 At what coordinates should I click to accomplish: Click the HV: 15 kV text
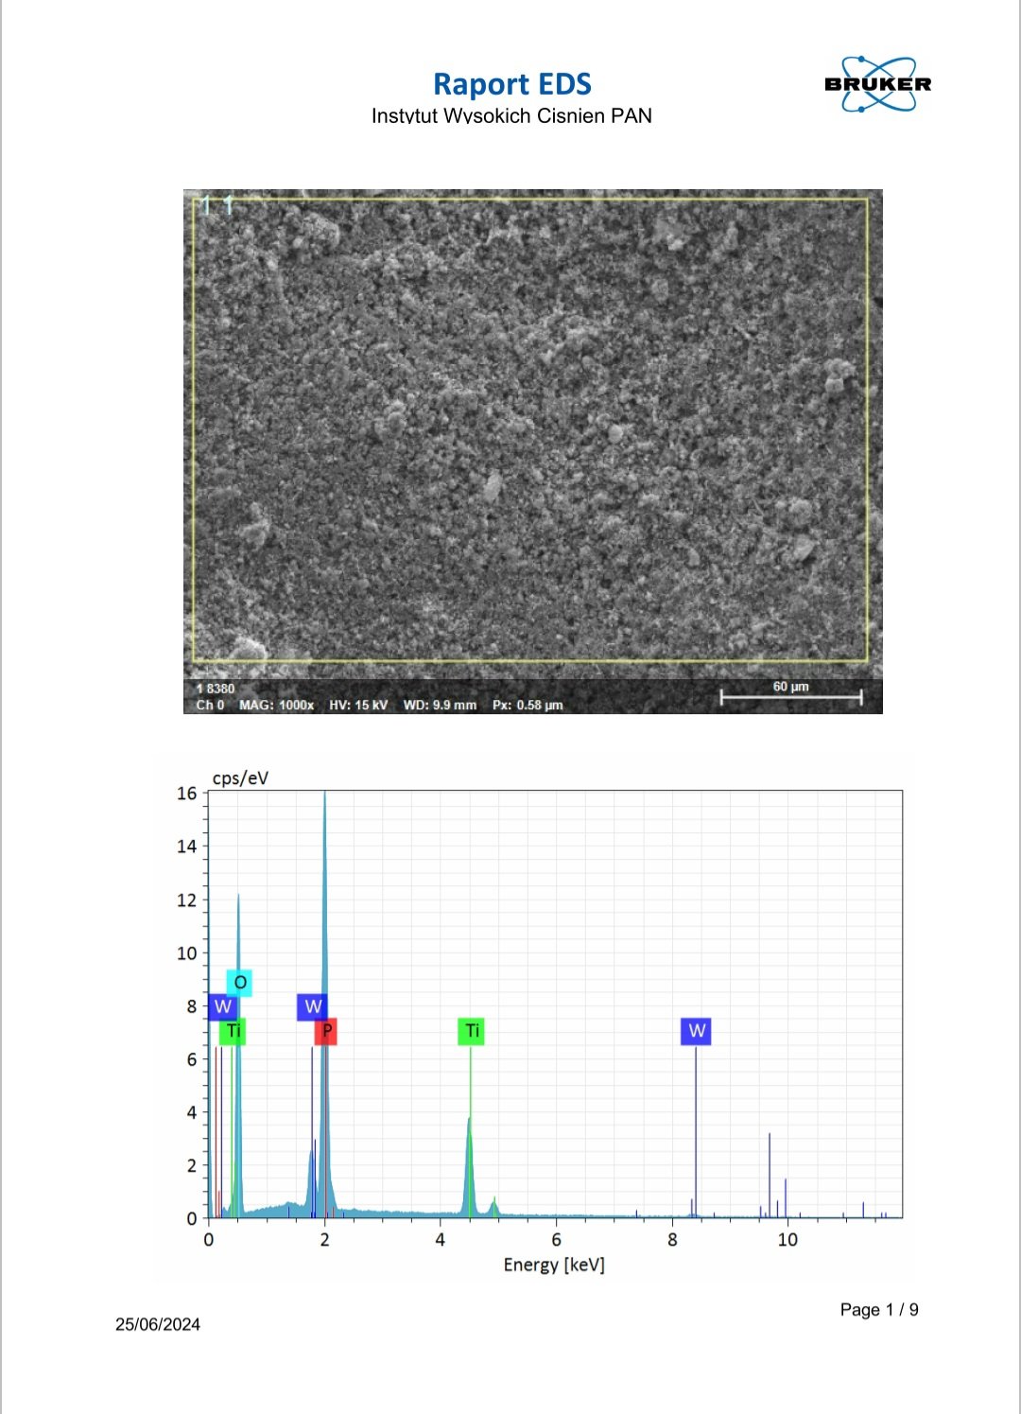(358, 706)
